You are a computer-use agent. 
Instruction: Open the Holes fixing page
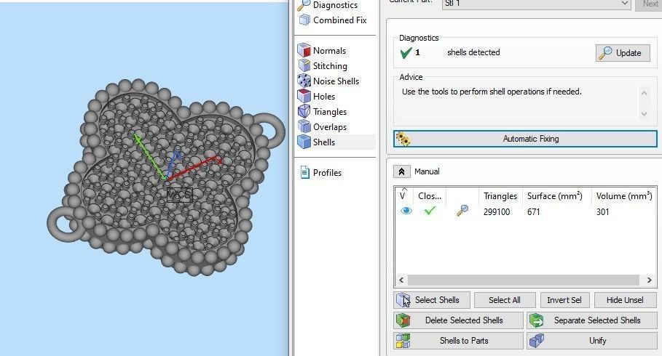pyautogui.click(x=317, y=97)
